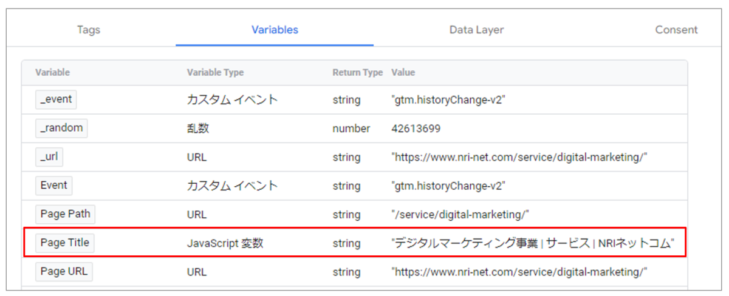Switch to the Tags tab

point(89,30)
